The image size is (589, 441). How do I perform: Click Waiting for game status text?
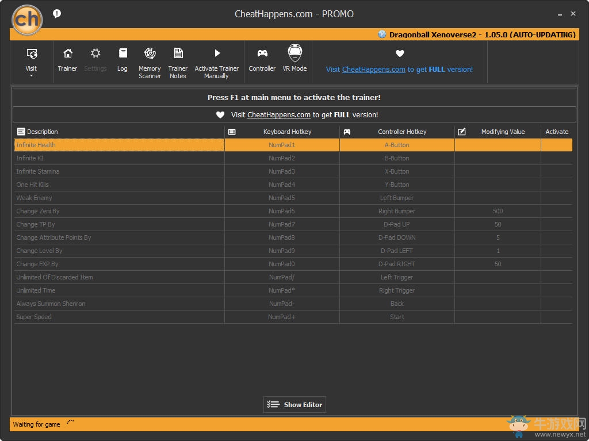click(36, 424)
